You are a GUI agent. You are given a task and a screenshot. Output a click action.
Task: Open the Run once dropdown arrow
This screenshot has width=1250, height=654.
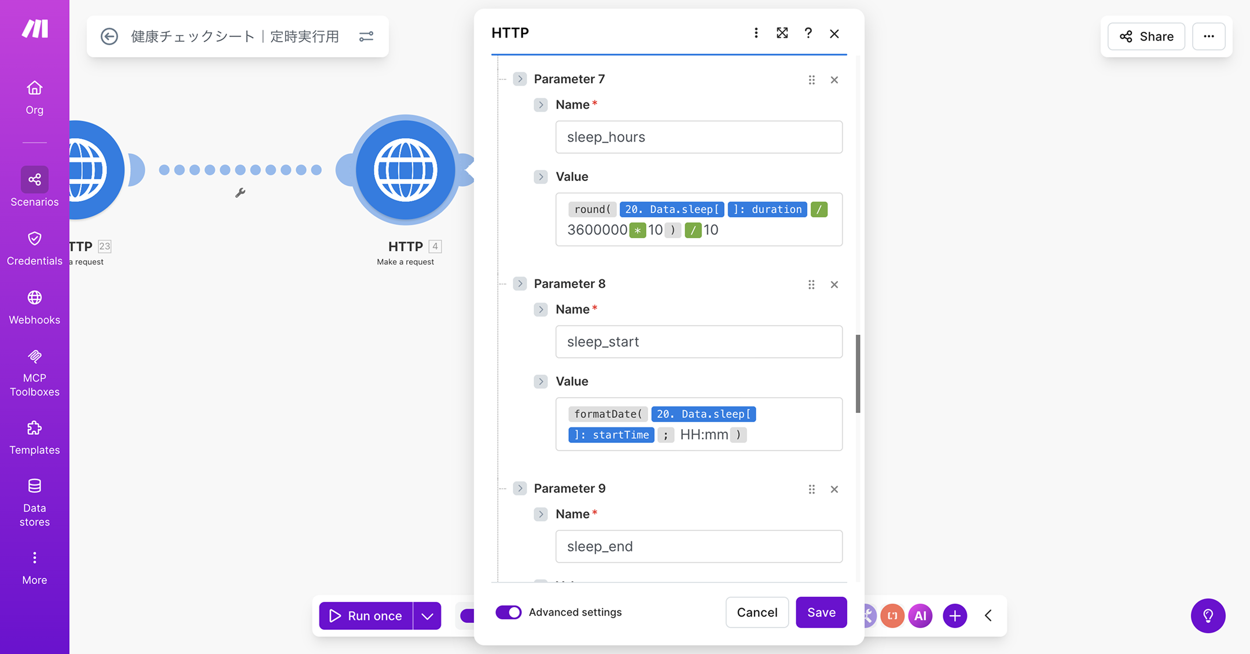[427, 616]
